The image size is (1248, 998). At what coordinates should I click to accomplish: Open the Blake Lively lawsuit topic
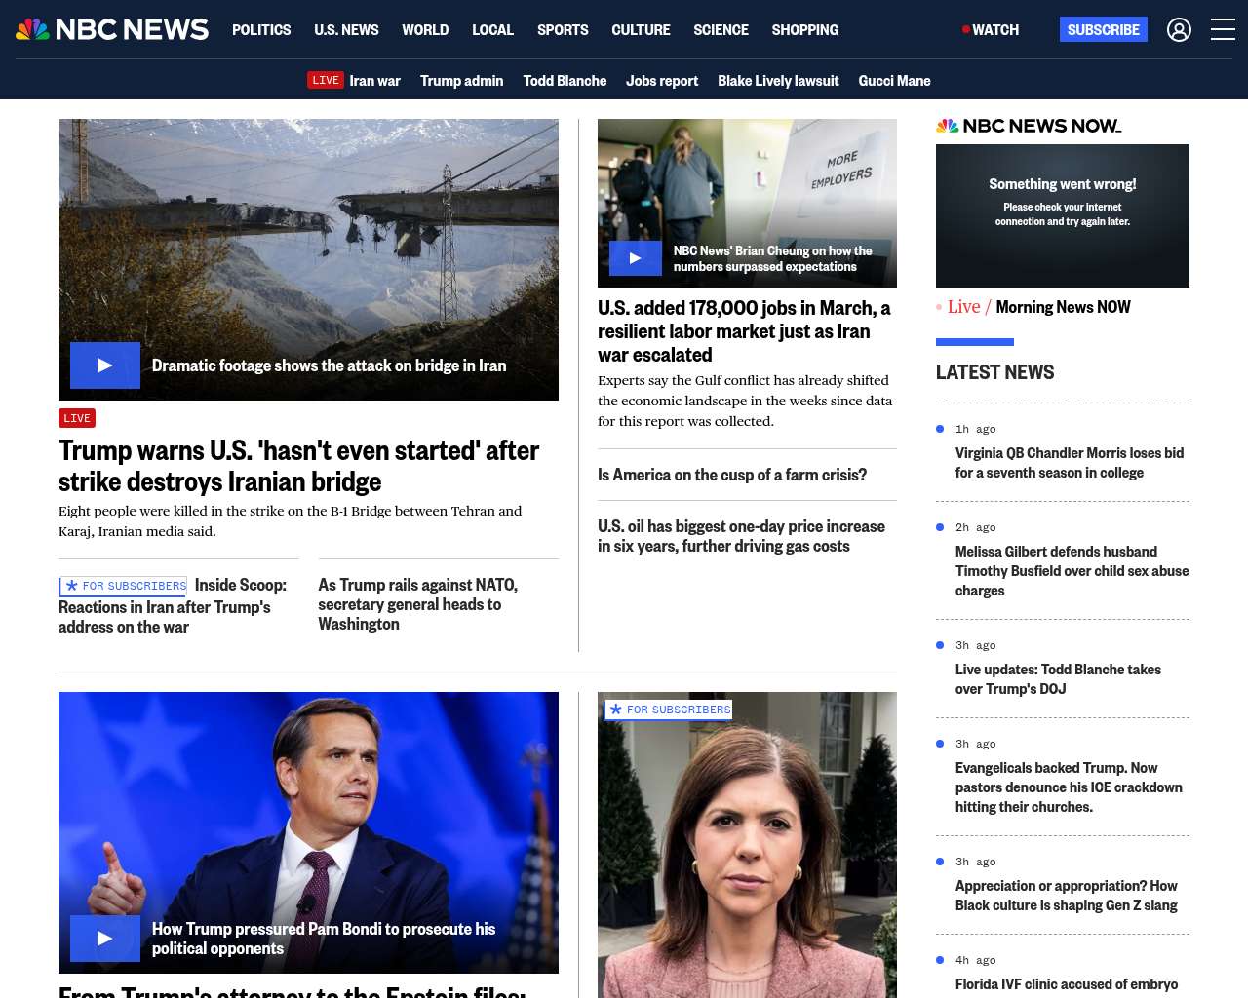[777, 81]
